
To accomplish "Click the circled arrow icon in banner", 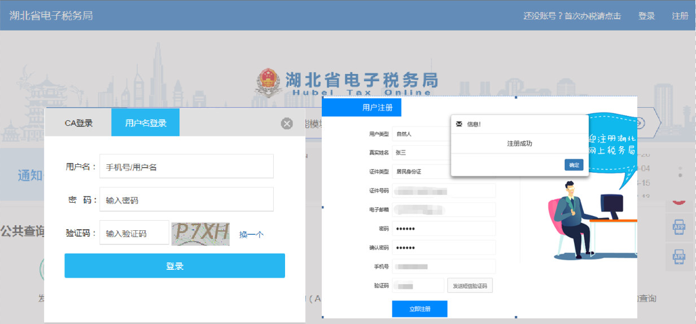I will pos(640,123).
